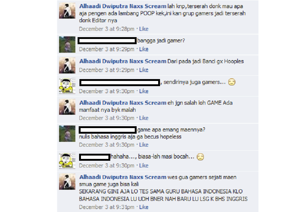This screenshot has height=212, width=297.
Task: Like the 'nulis bahasa inggris aja' comment
Action: (x=144, y=145)
